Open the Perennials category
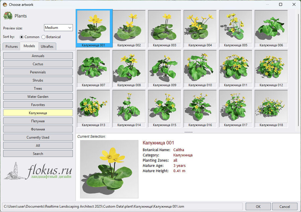Viewport: 301px width, 212px height. pyautogui.click(x=38, y=72)
